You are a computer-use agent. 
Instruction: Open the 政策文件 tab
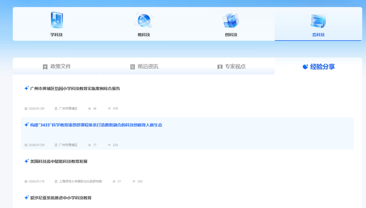pyautogui.click(x=57, y=66)
